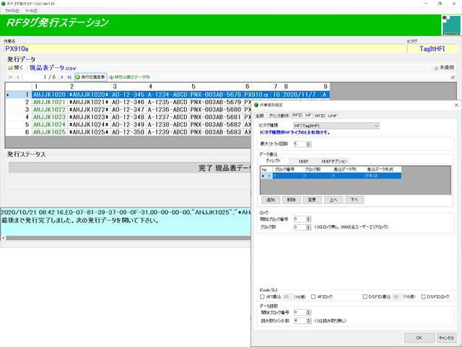Click the 追加 button
The height and width of the screenshot is (347, 462).
coord(271,200)
